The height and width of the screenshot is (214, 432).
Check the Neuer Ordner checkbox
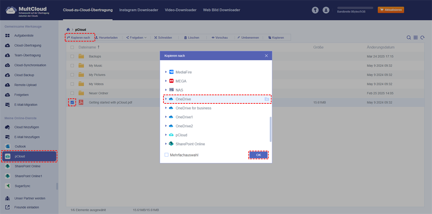[72, 93]
